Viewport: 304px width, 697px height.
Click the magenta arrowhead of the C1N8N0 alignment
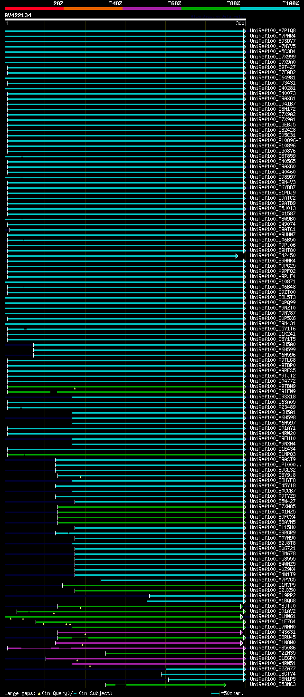242,643
